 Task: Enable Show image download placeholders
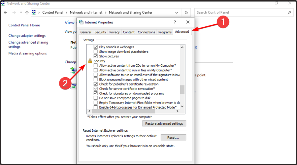(96, 51)
